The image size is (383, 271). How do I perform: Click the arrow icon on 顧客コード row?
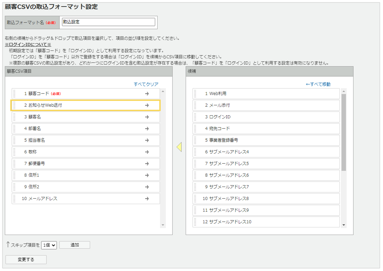tap(147, 93)
